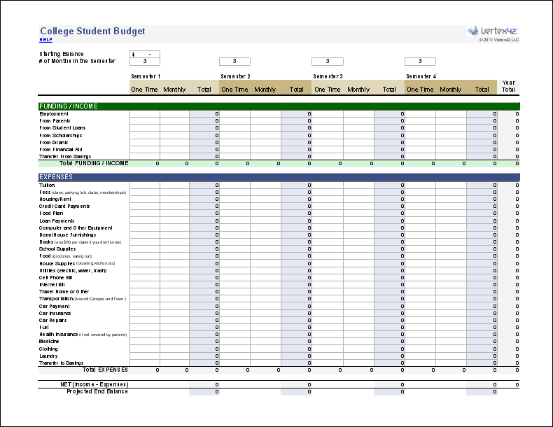This screenshot has width=553, height=427.
Task: Click the Semester 3 months input box
Action: [x=327, y=62]
